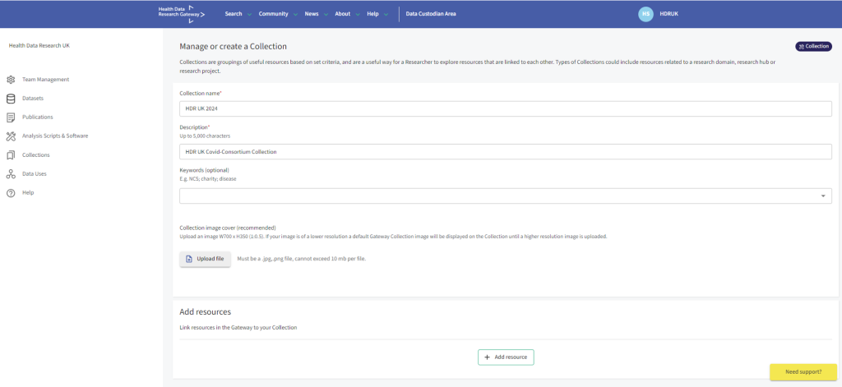Open the About navigation item

[x=343, y=14]
